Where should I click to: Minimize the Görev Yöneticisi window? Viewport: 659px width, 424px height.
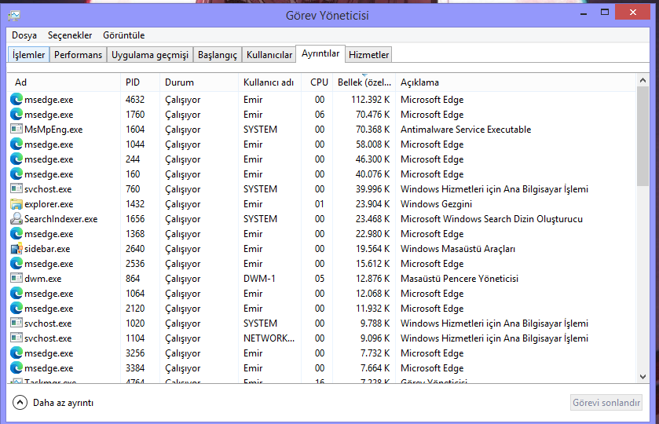(584, 13)
